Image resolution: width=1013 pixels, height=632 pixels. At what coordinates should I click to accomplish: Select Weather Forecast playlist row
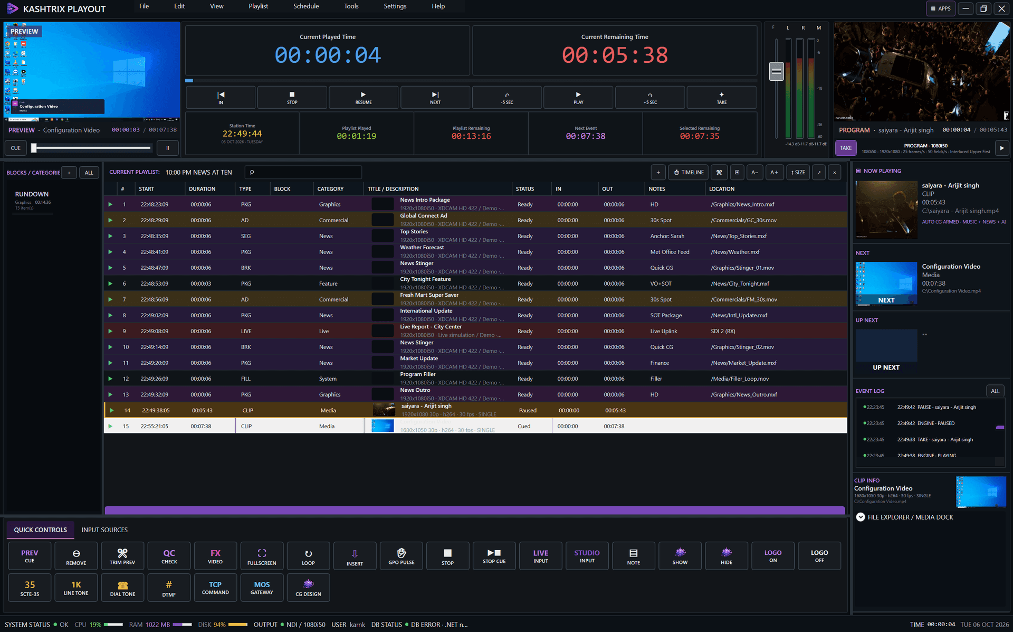(x=475, y=252)
